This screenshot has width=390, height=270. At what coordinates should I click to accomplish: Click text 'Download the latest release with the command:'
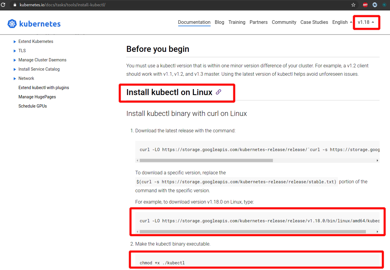coord(185,131)
